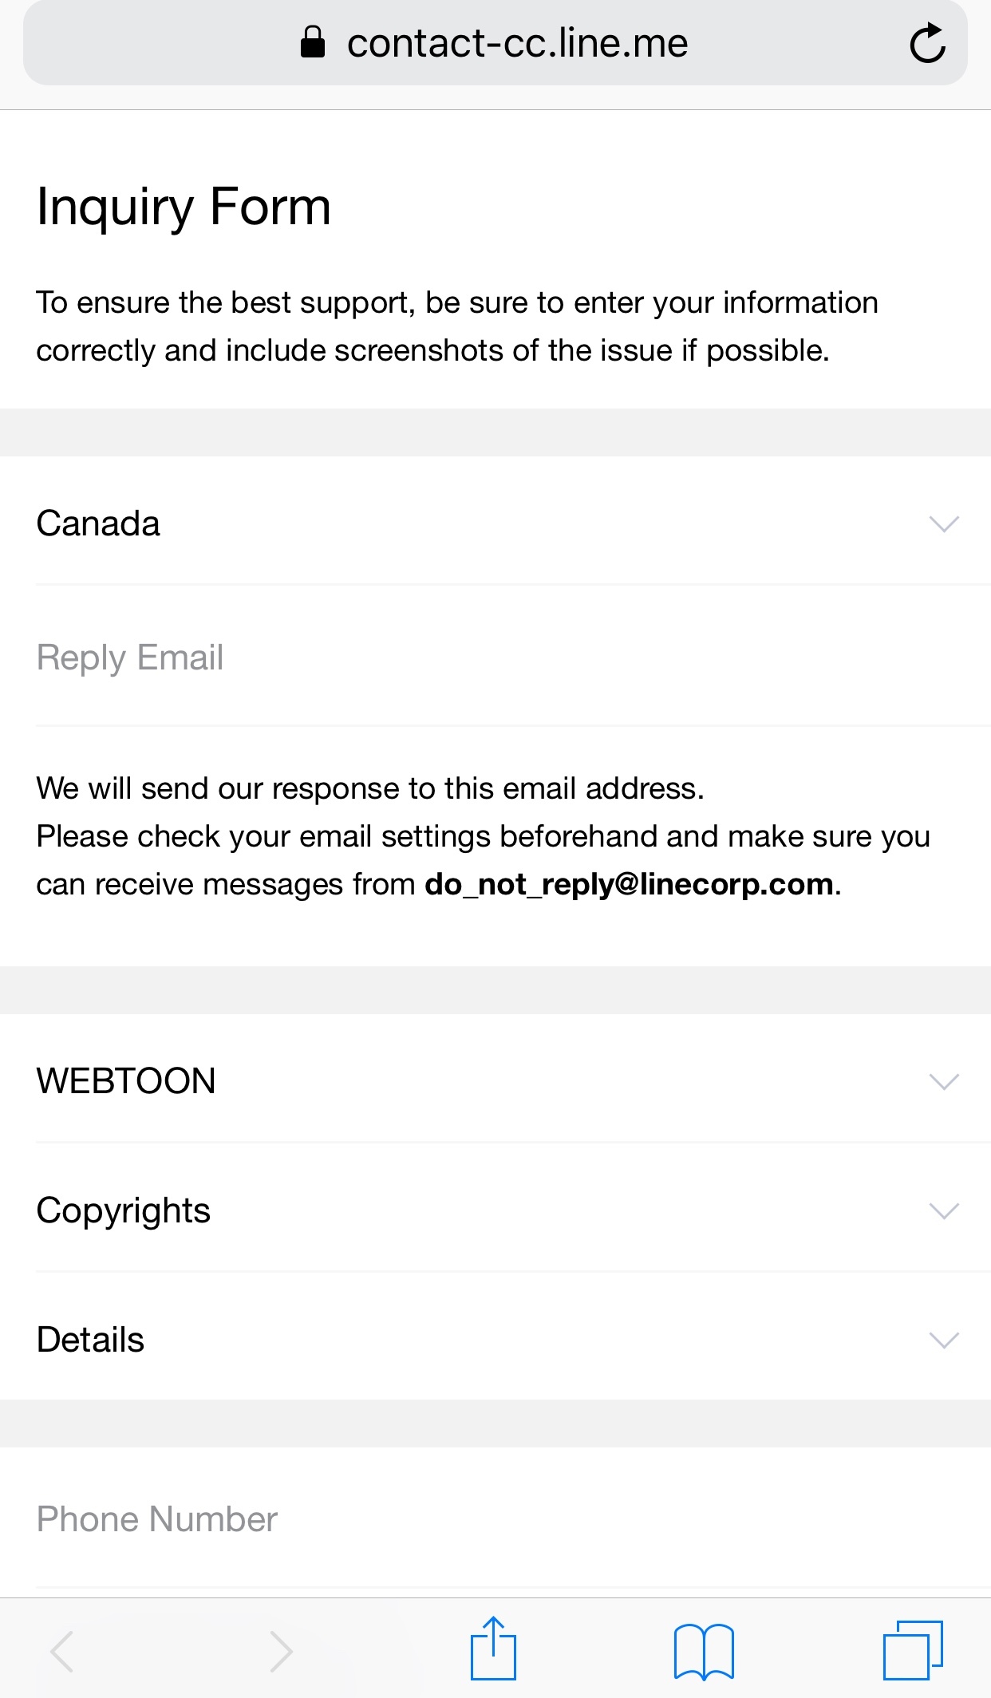Tap the chevron arrow on the Canada row
991x1698 pixels.
944,524
